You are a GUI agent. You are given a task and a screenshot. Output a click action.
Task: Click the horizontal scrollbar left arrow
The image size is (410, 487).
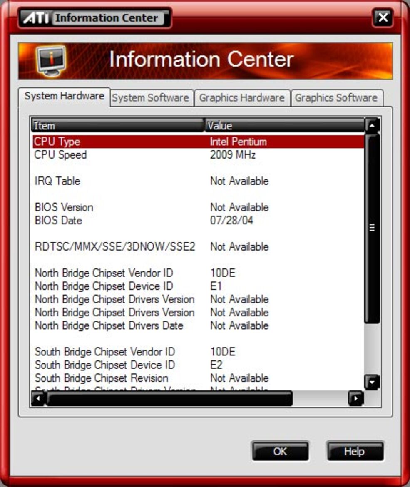pyautogui.click(x=39, y=398)
